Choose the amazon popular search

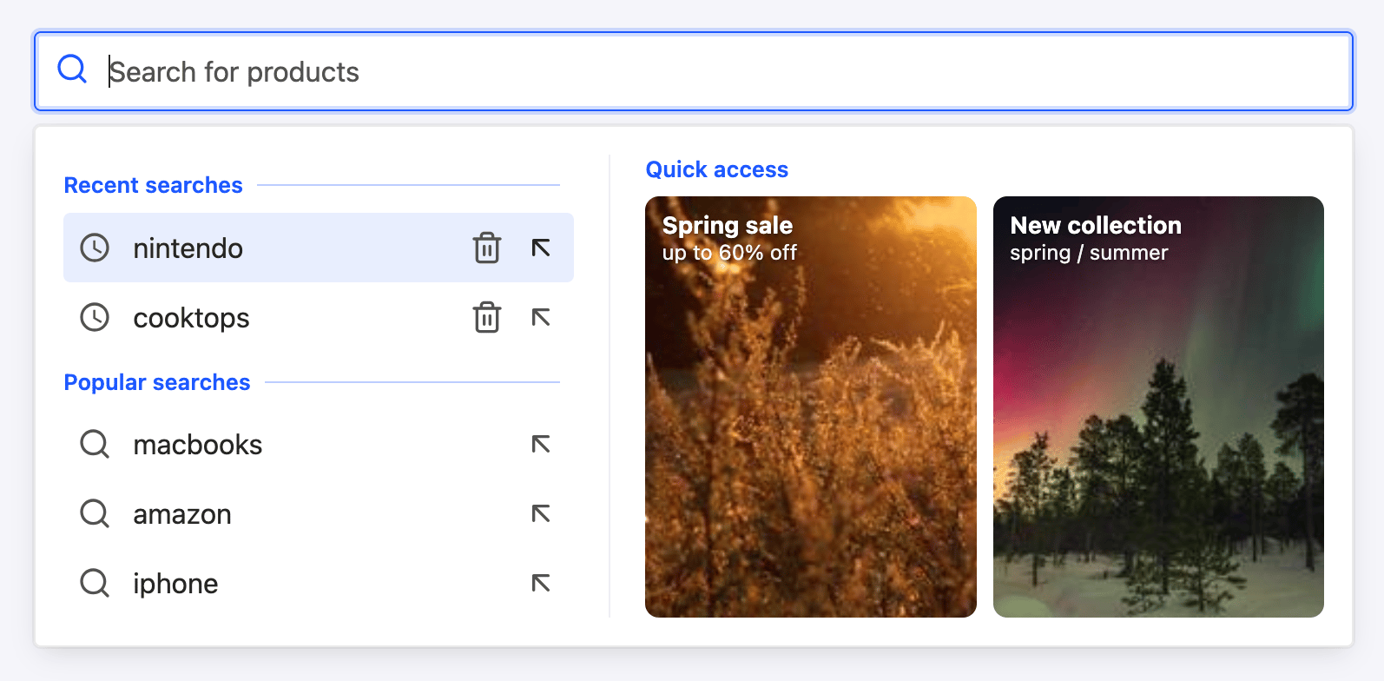tap(319, 513)
